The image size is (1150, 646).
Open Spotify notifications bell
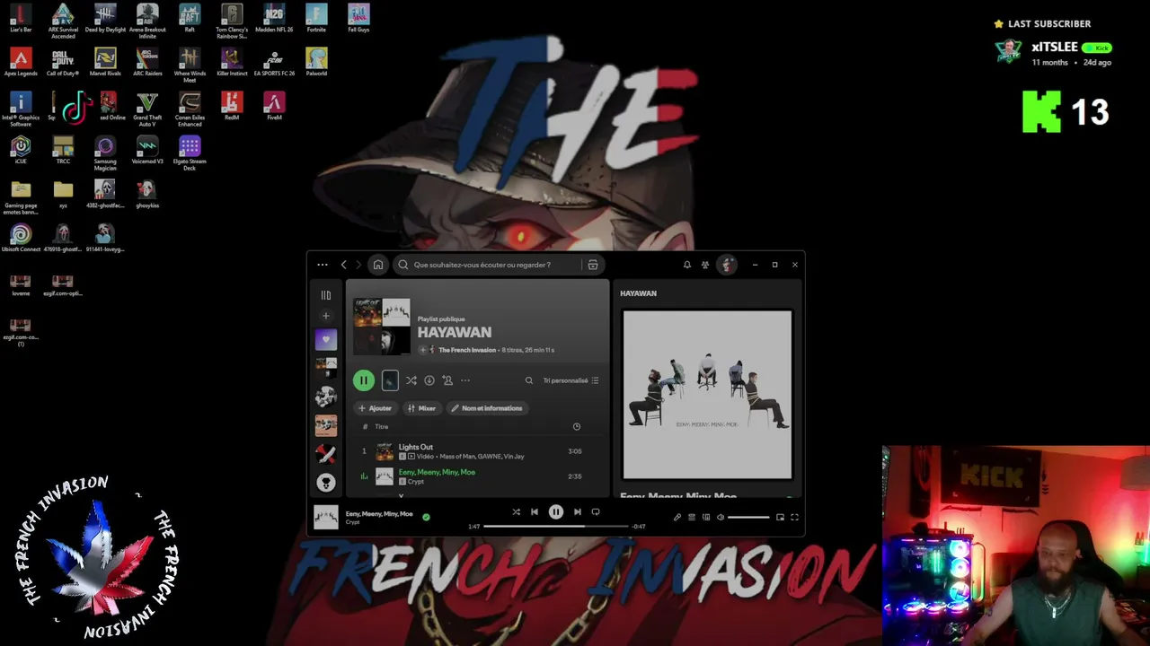point(687,265)
